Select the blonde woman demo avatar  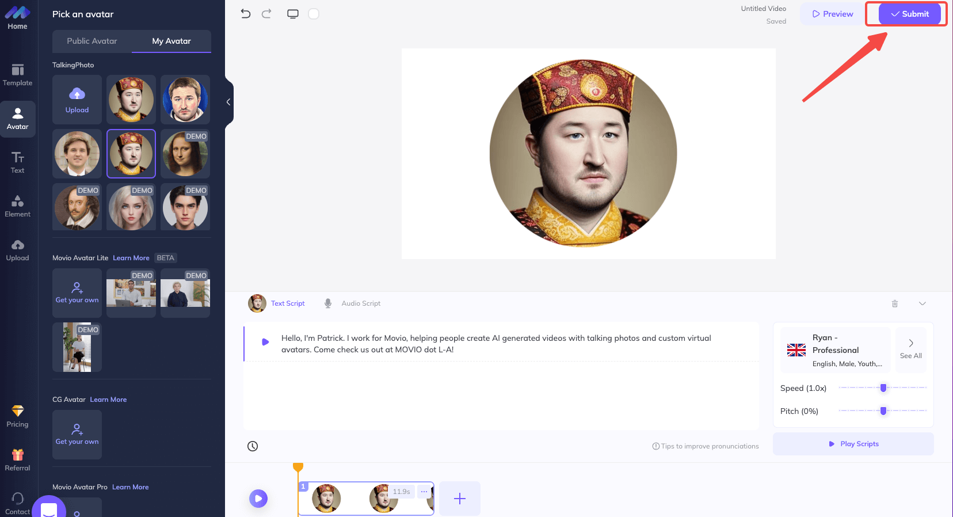click(131, 207)
